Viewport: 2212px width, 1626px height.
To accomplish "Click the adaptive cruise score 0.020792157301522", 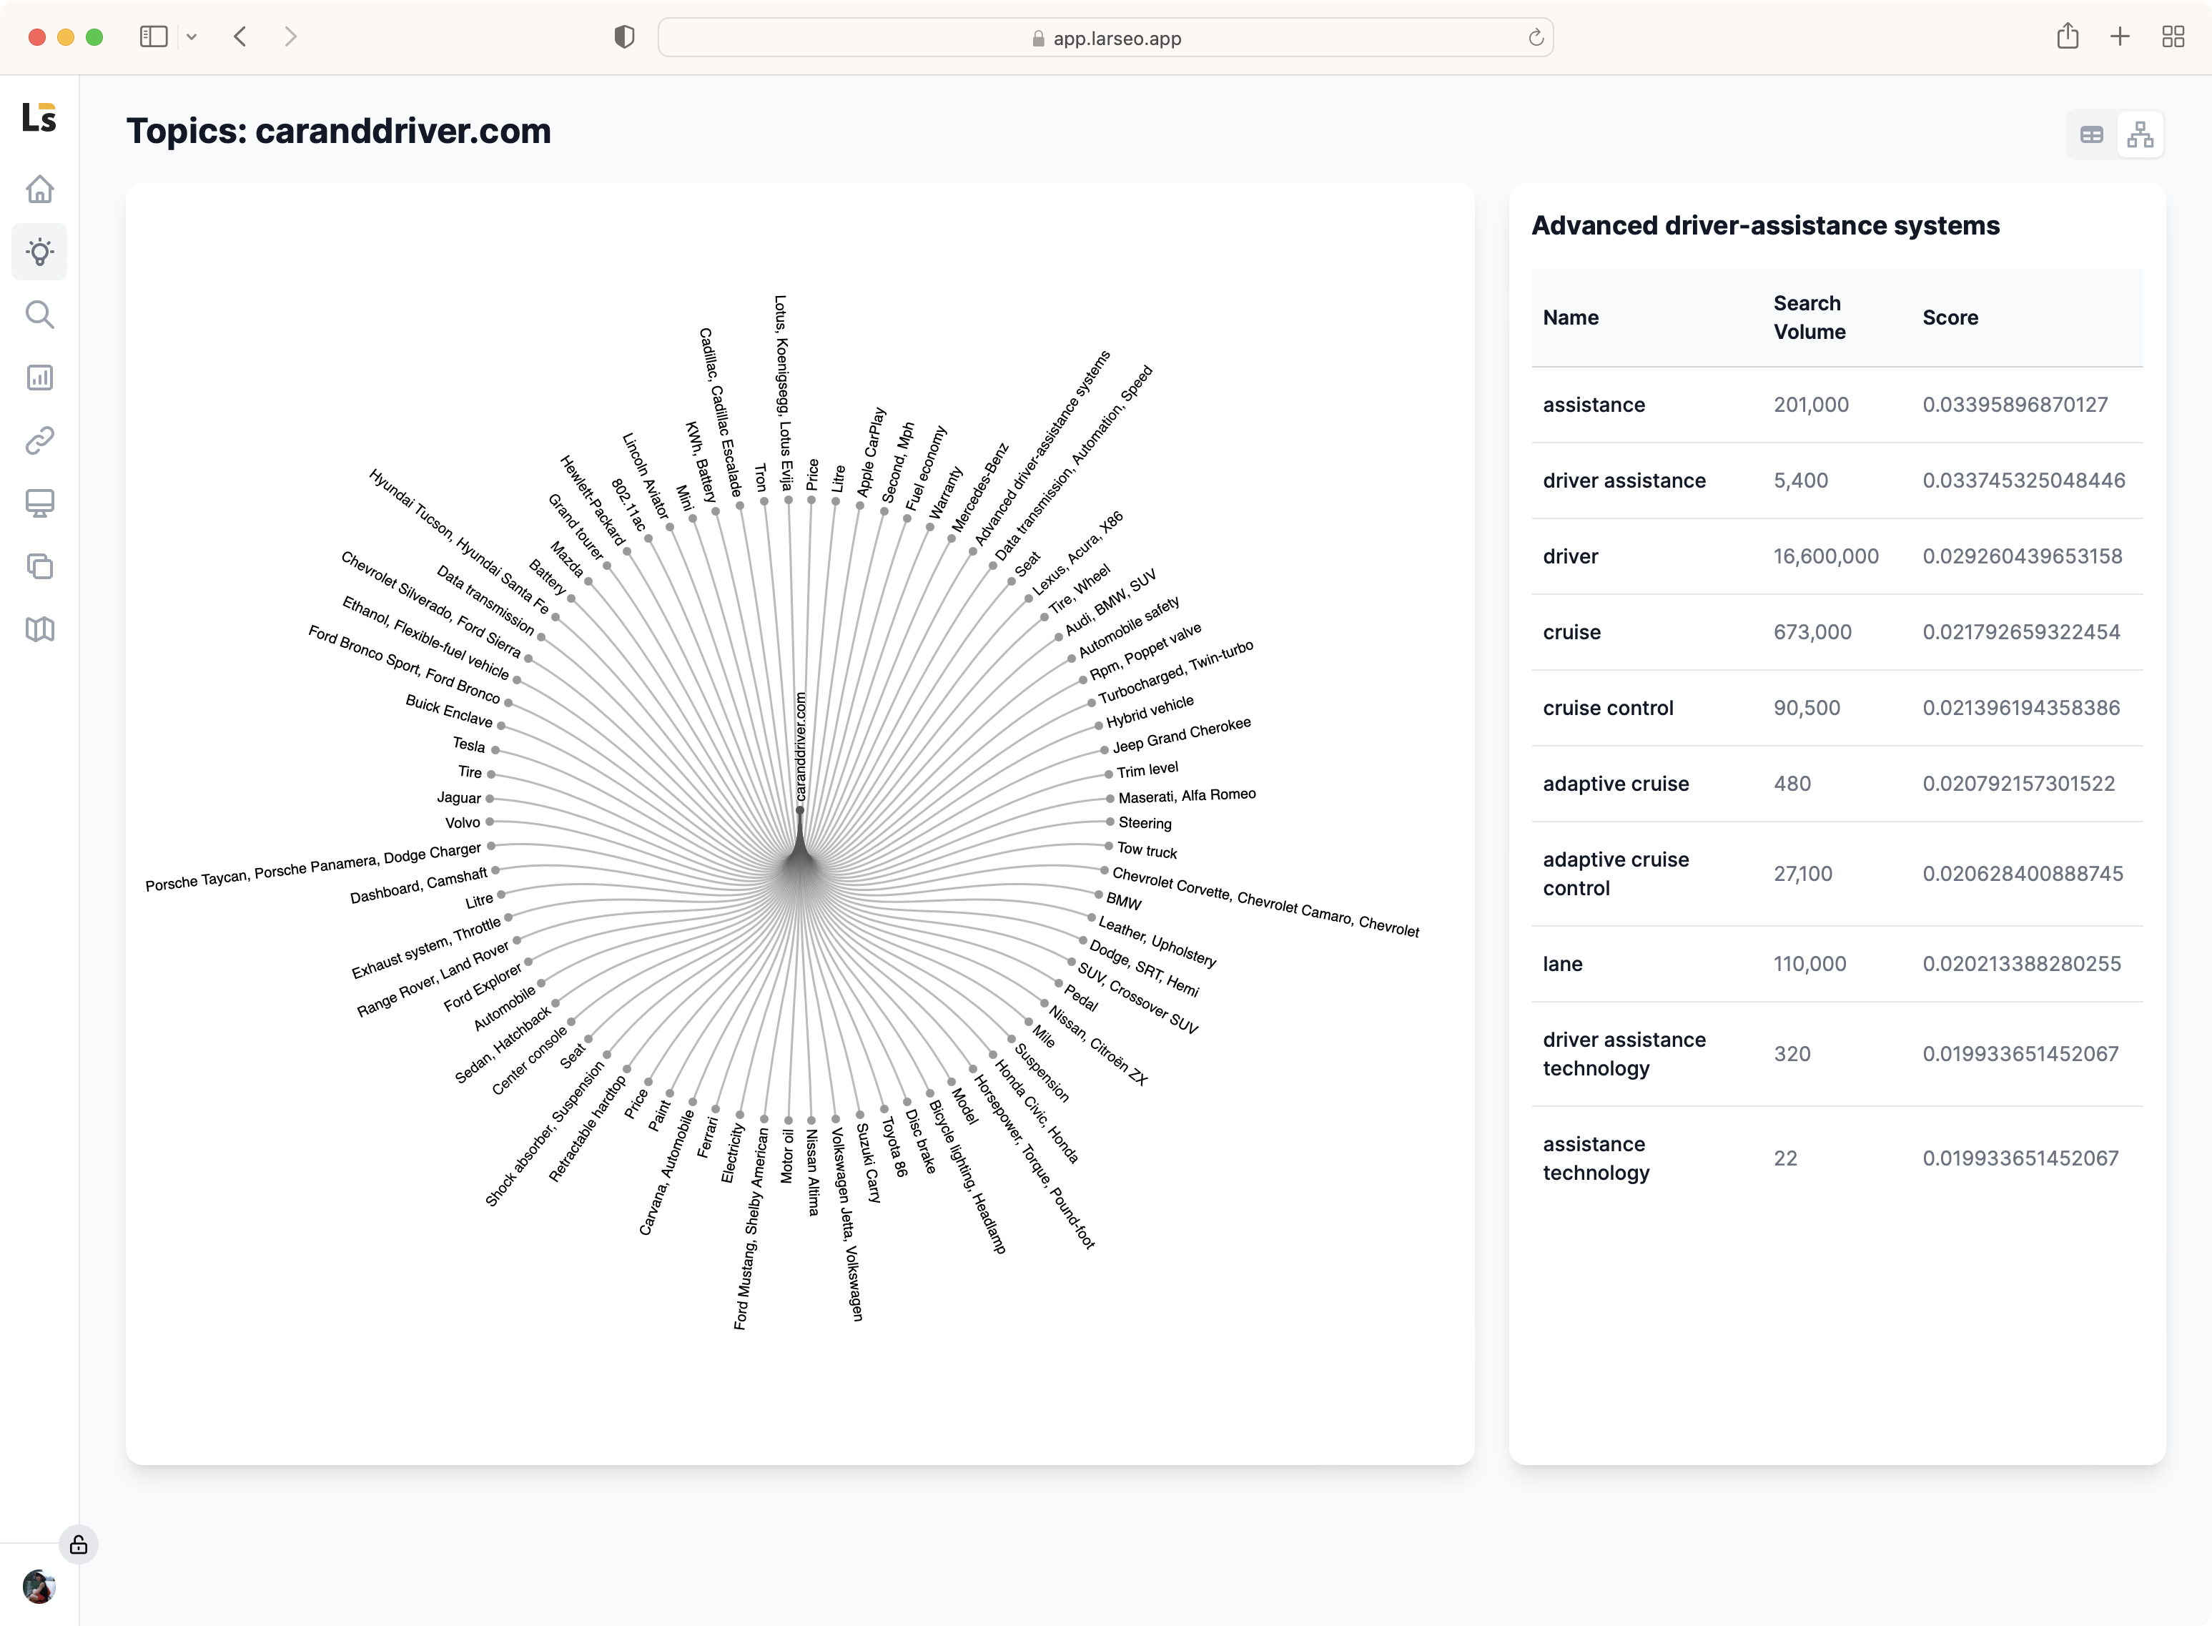I will tap(2019, 784).
